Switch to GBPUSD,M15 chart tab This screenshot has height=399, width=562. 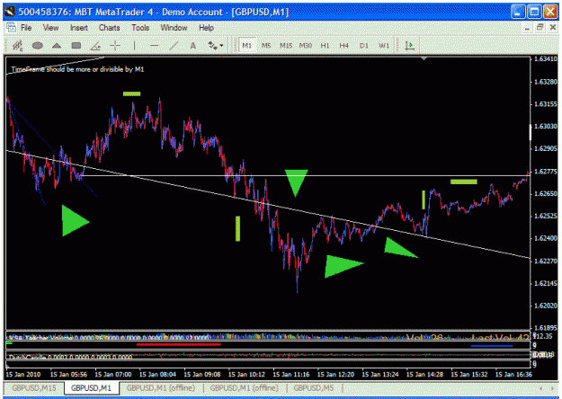pyautogui.click(x=34, y=388)
